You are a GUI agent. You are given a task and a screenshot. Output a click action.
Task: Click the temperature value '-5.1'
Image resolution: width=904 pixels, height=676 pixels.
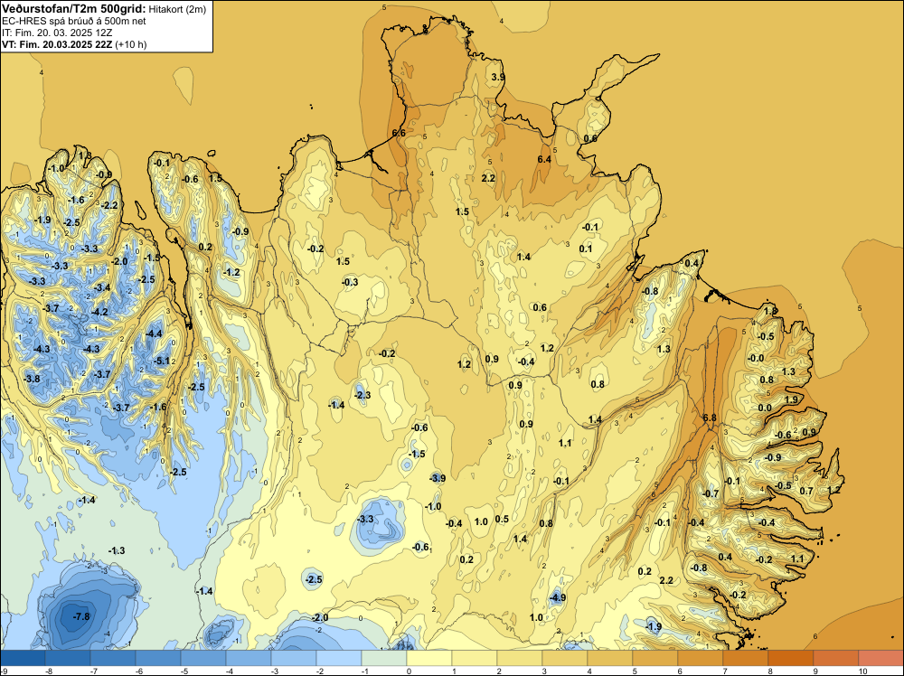[163, 361]
